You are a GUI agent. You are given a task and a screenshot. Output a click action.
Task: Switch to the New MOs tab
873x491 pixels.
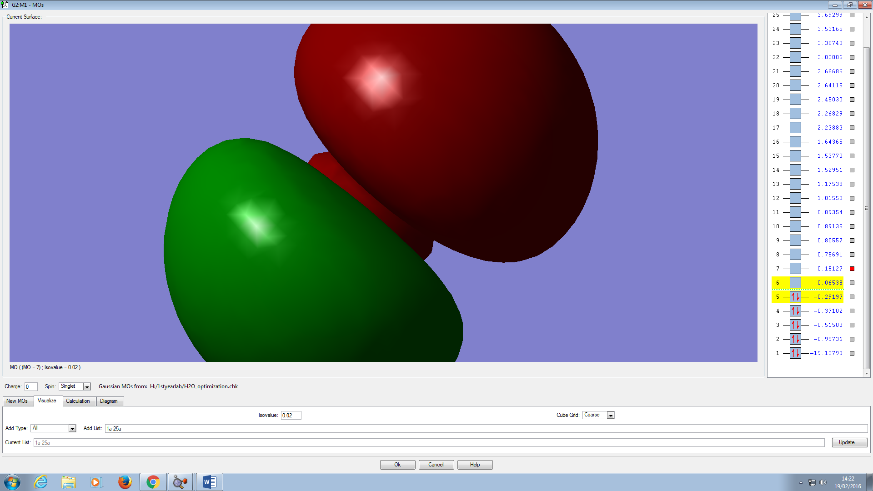click(x=17, y=401)
